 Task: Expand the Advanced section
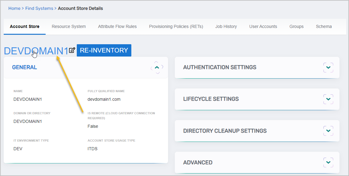point(328,162)
